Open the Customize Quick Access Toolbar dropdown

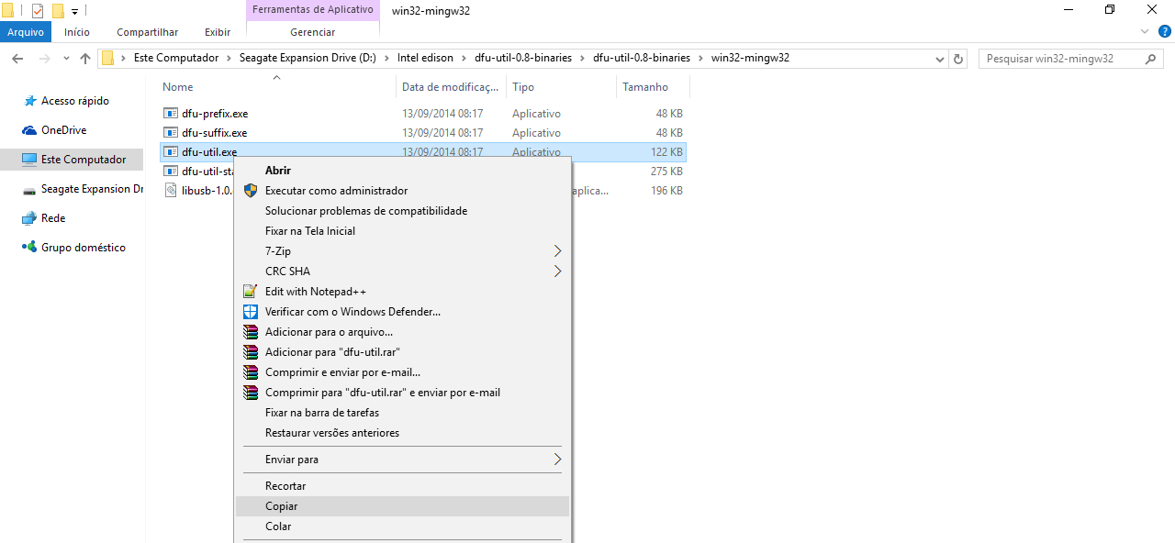[75, 12]
